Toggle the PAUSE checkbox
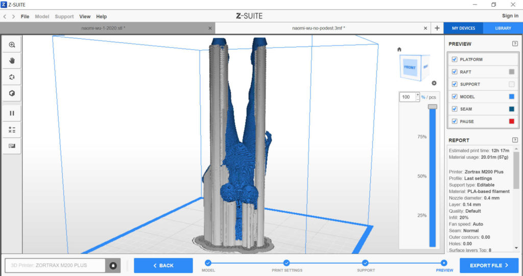Image resolution: width=523 pixels, height=276 pixels. click(454, 121)
